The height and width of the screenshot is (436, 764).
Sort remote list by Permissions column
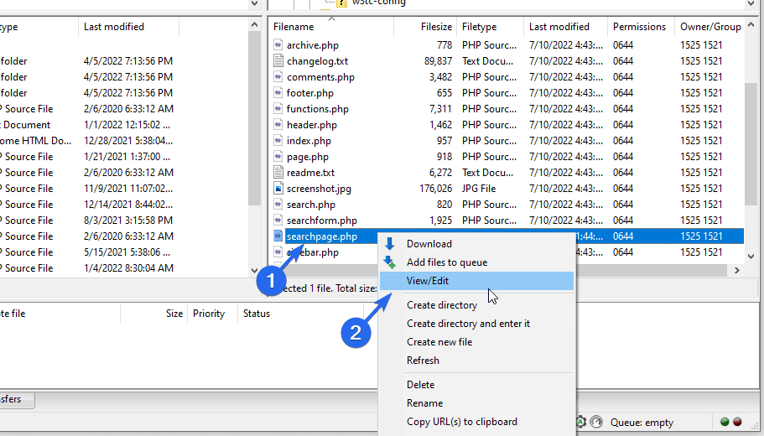(642, 27)
